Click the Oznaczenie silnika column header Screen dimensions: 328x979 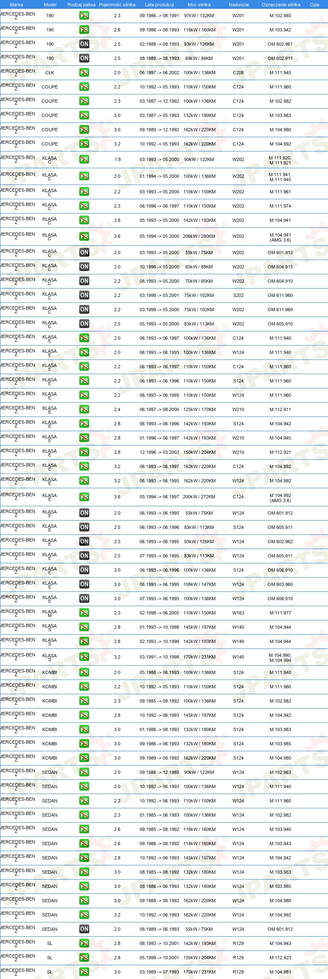coord(281,5)
